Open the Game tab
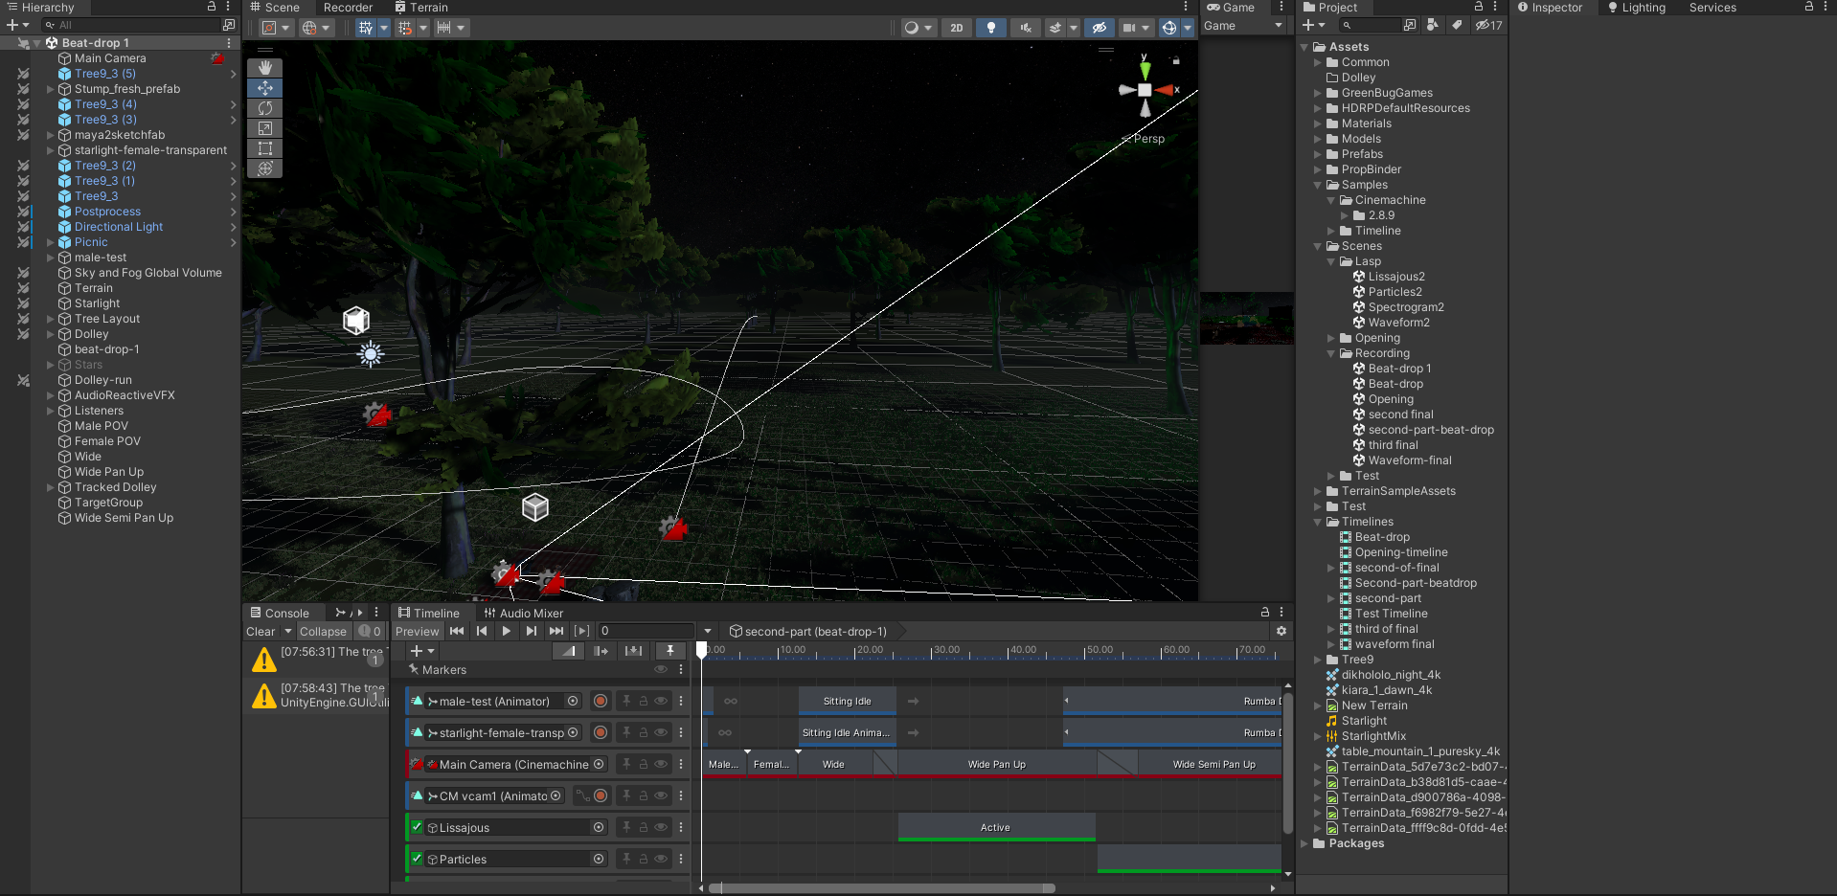The width and height of the screenshot is (1837, 896). tap(1231, 8)
